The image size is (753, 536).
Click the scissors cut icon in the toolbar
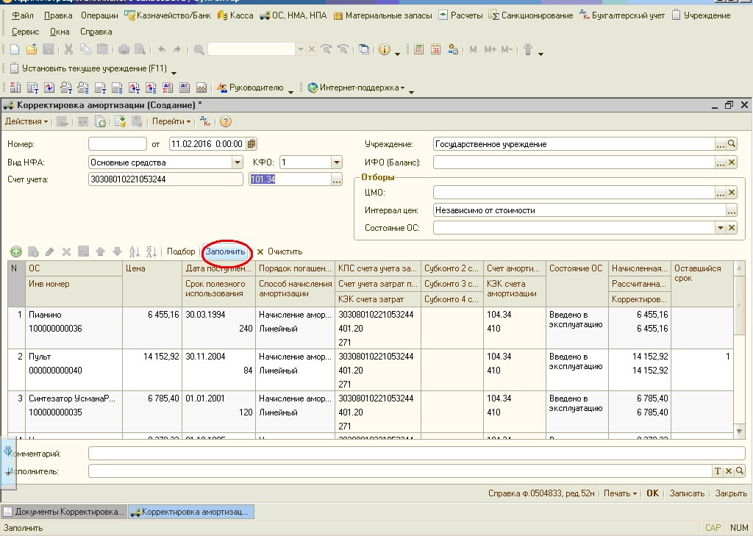(68, 49)
